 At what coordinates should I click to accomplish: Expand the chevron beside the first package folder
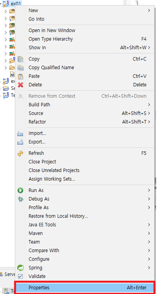point(6,11)
